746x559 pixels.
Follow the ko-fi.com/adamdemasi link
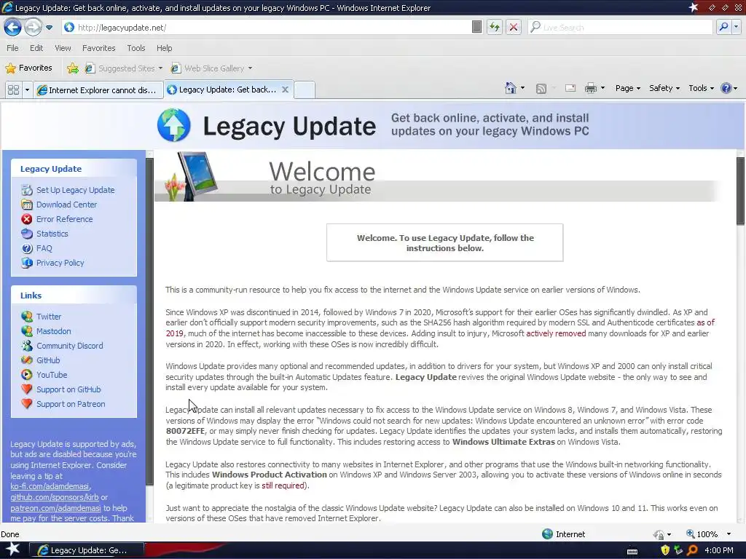point(50,486)
